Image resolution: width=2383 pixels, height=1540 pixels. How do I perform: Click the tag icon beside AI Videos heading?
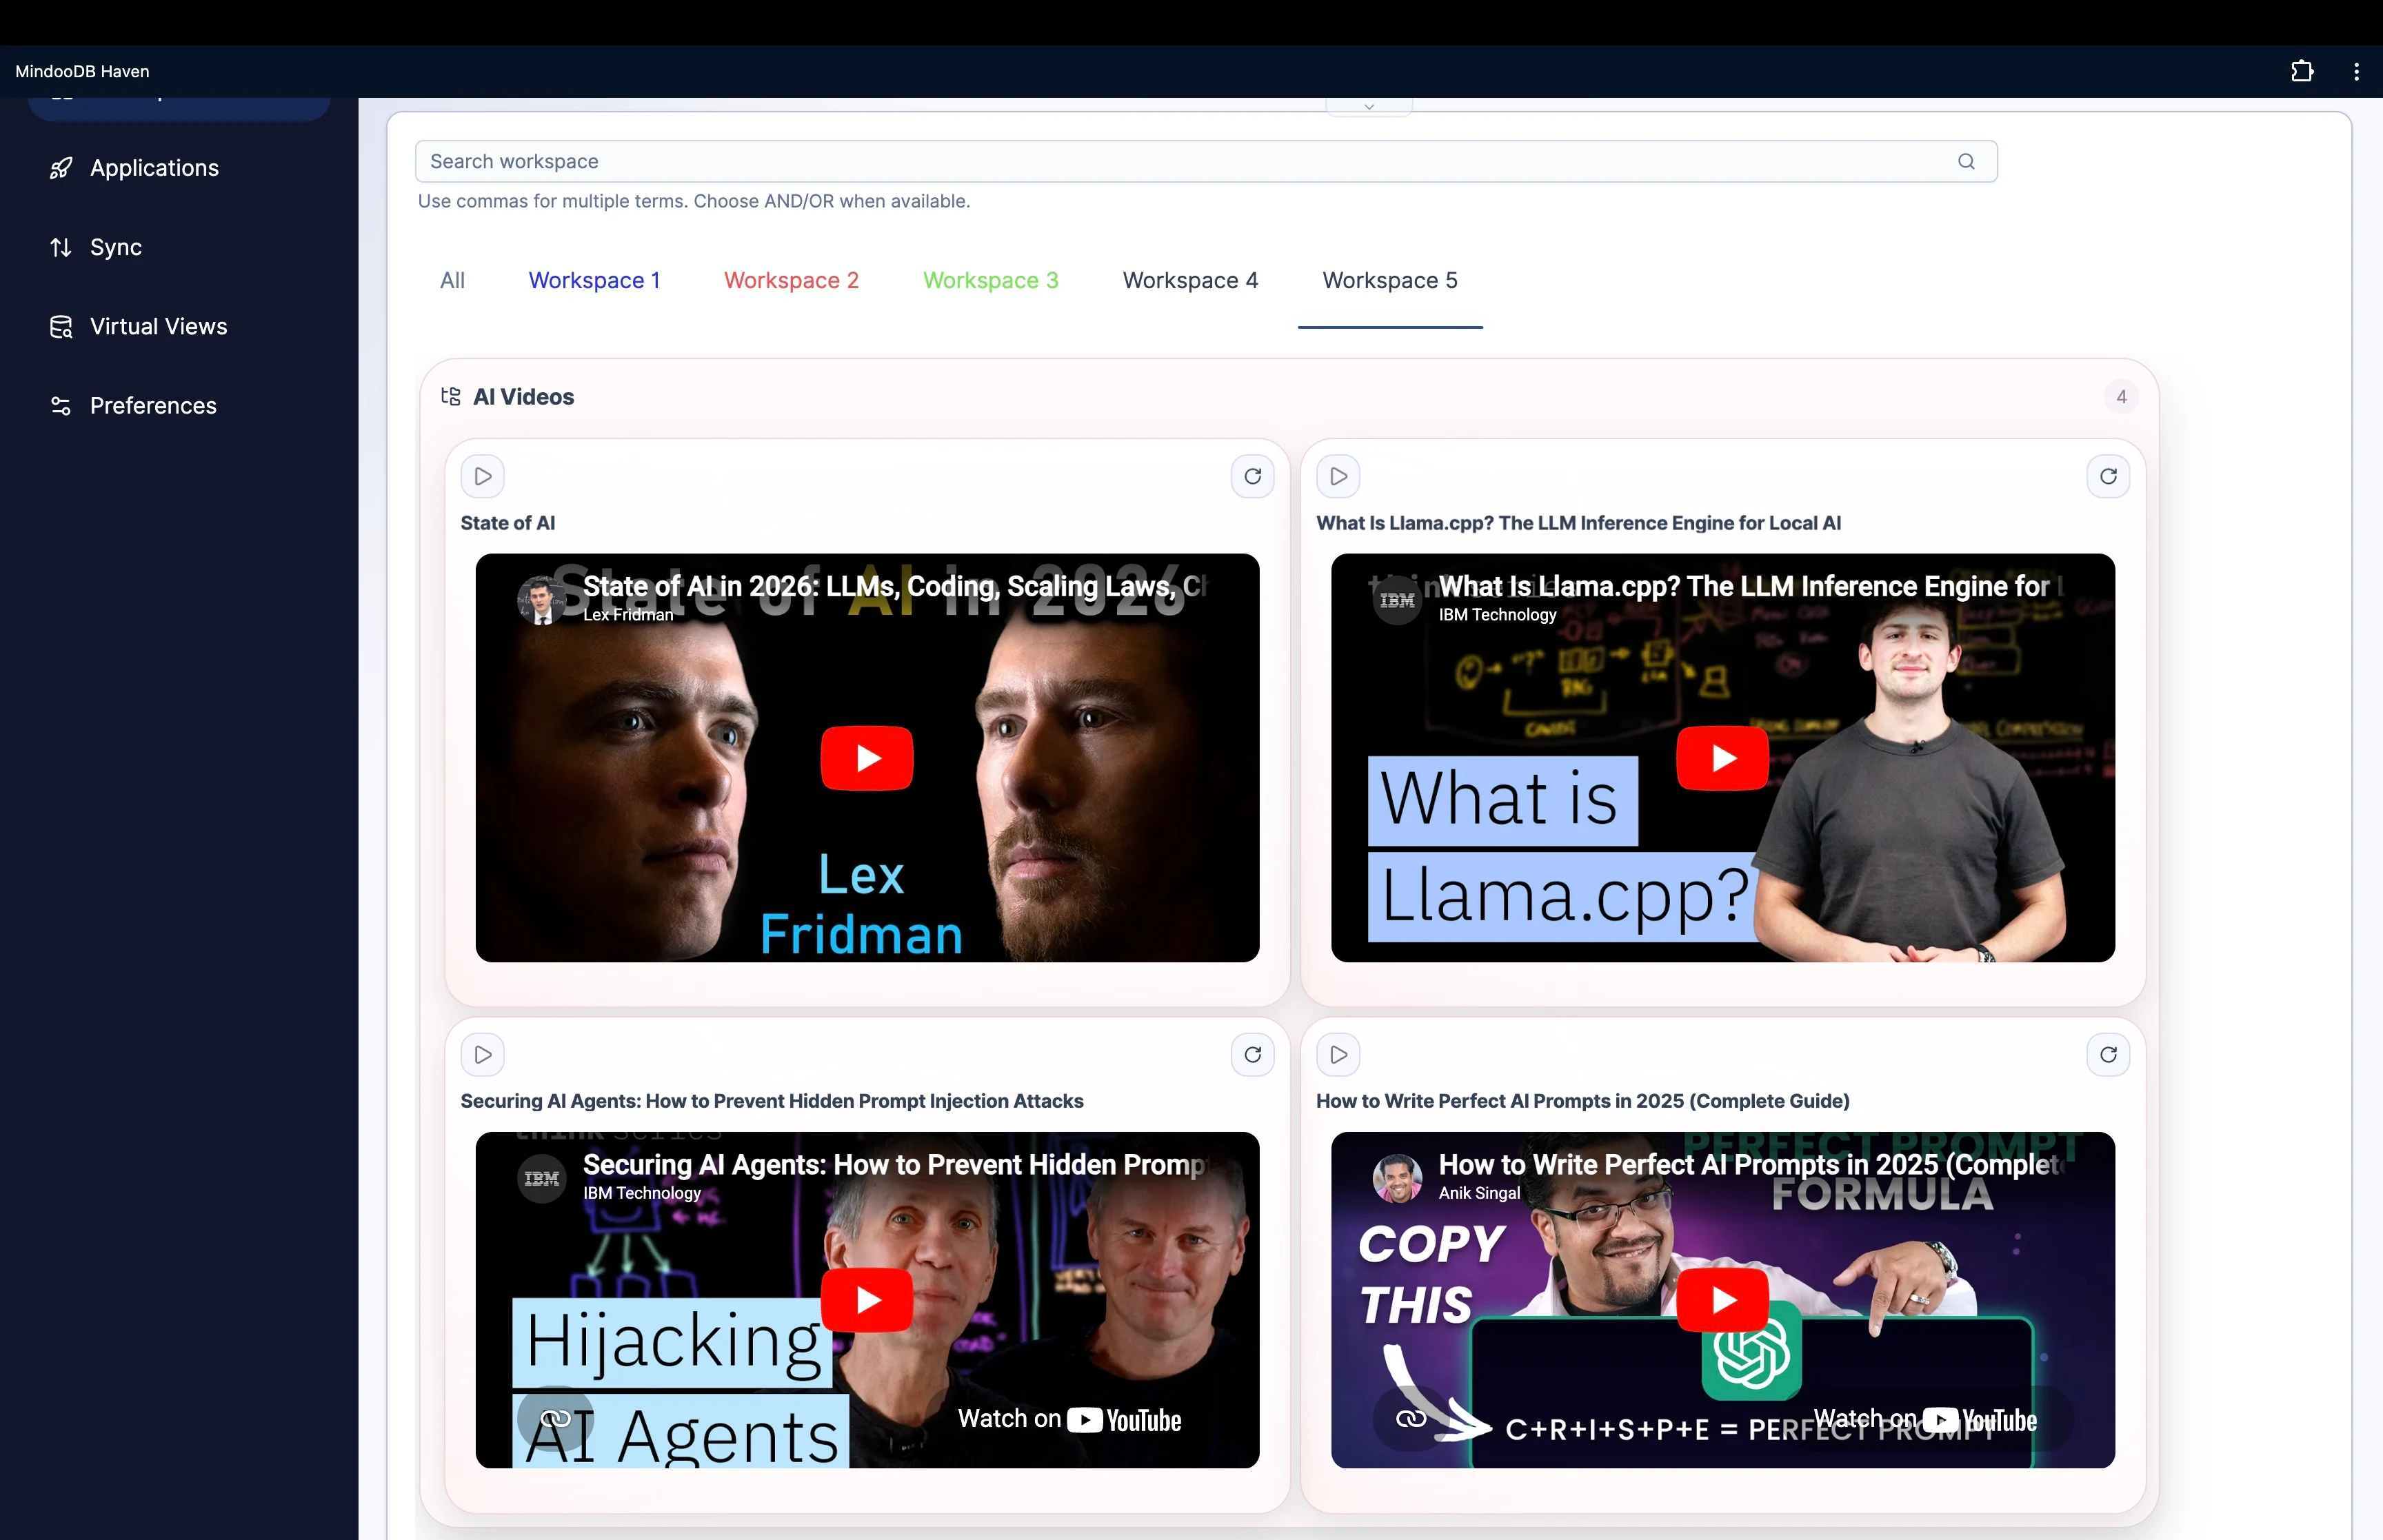click(450, 396)
